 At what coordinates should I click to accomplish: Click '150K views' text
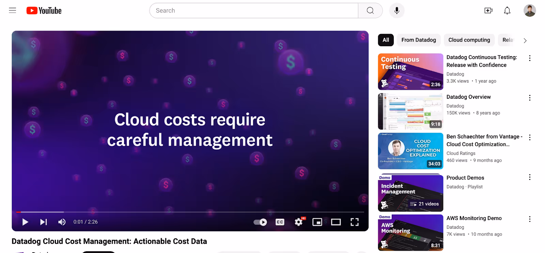pos(458,113)
